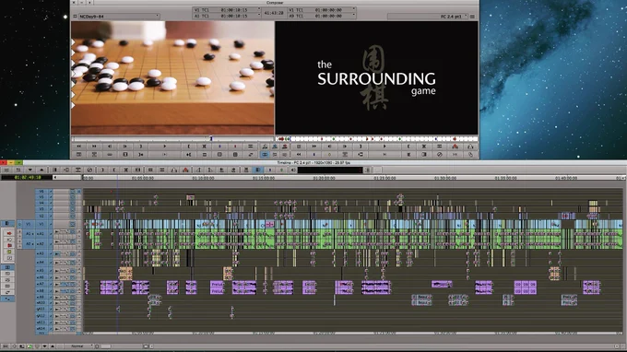The image size is (627, 352).
Task: Click the red Lift button under record monitor
Action: pos(455,147)
